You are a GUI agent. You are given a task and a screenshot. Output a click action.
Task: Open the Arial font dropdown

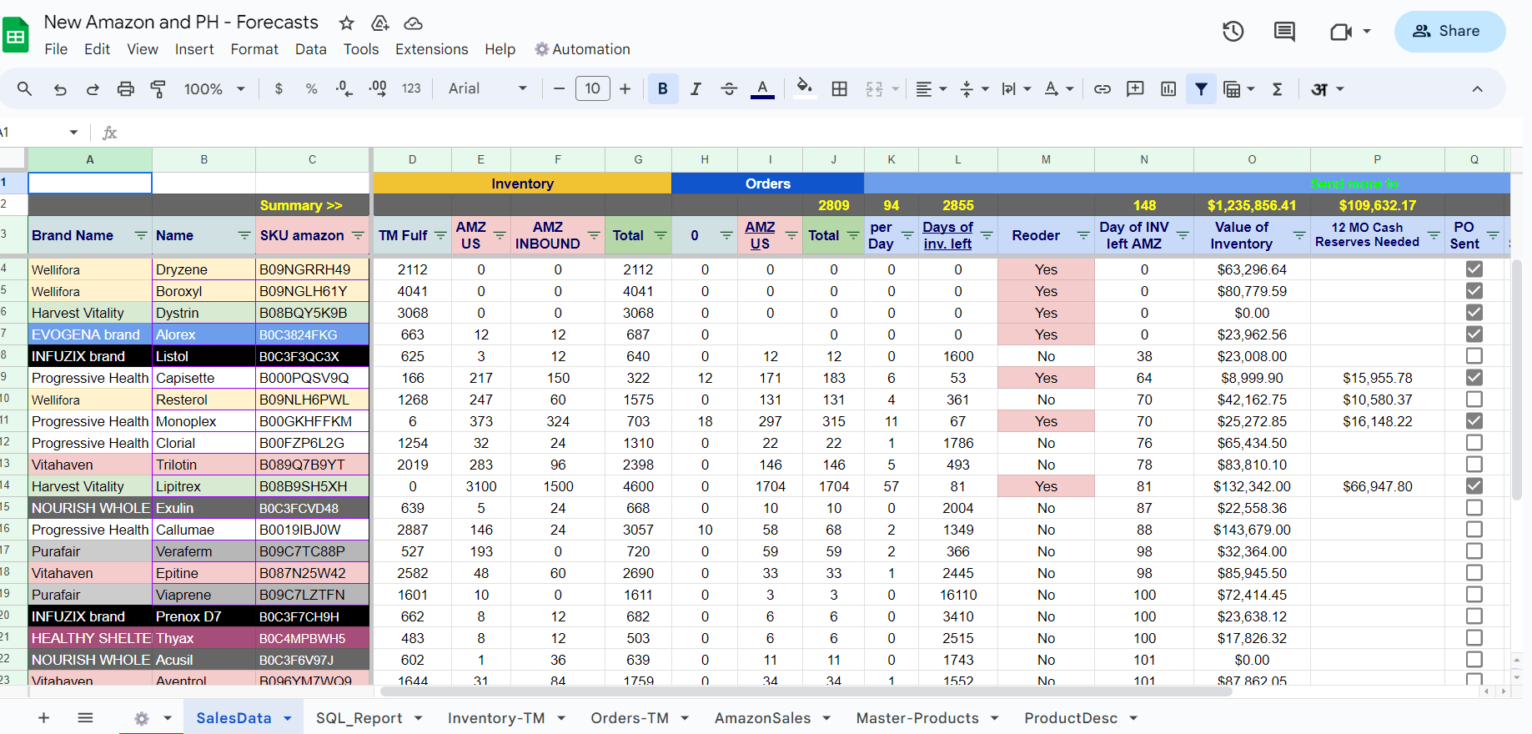tap(487, 88)
